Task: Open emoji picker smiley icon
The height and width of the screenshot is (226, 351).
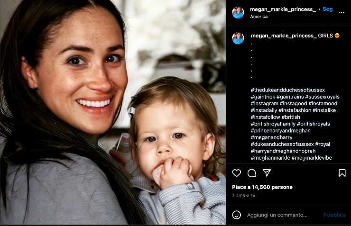Action: (x=236, y=215)
